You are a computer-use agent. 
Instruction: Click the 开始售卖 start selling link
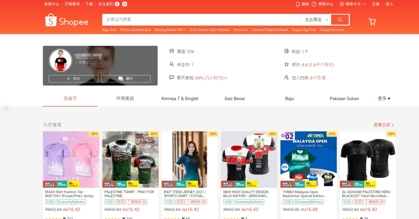72,4
